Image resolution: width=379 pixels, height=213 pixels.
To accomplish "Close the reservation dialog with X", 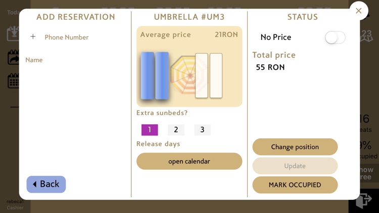I will (359, 11).
